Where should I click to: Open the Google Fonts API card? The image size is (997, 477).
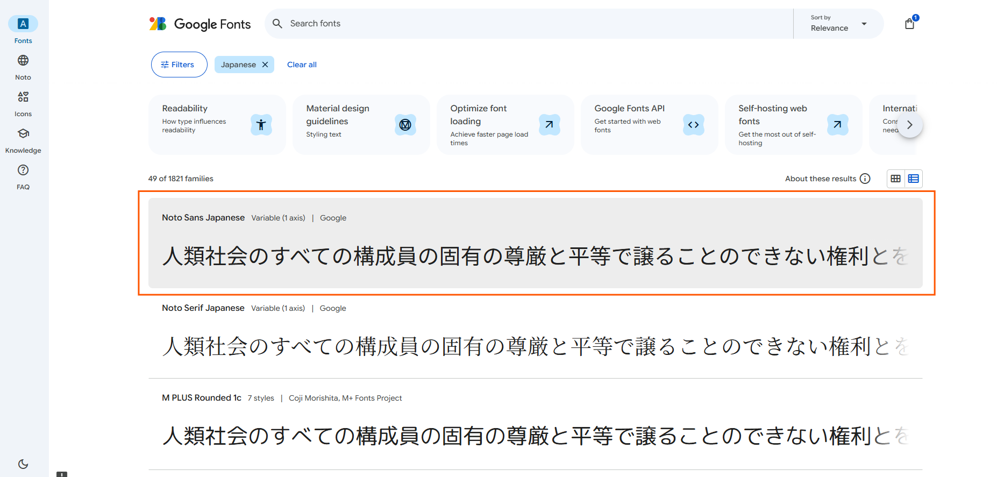(649, 125)
